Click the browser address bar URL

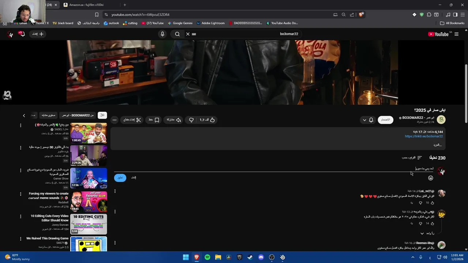(140, 15)
